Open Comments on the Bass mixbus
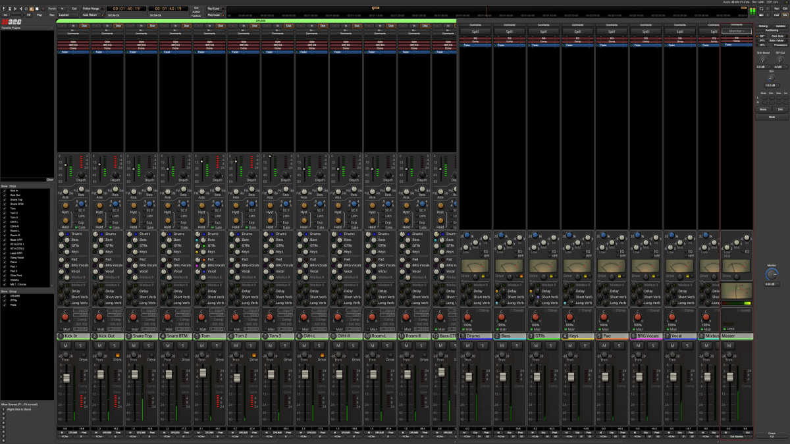The width and height of the screenshot is (790, 444). point(509,24)
